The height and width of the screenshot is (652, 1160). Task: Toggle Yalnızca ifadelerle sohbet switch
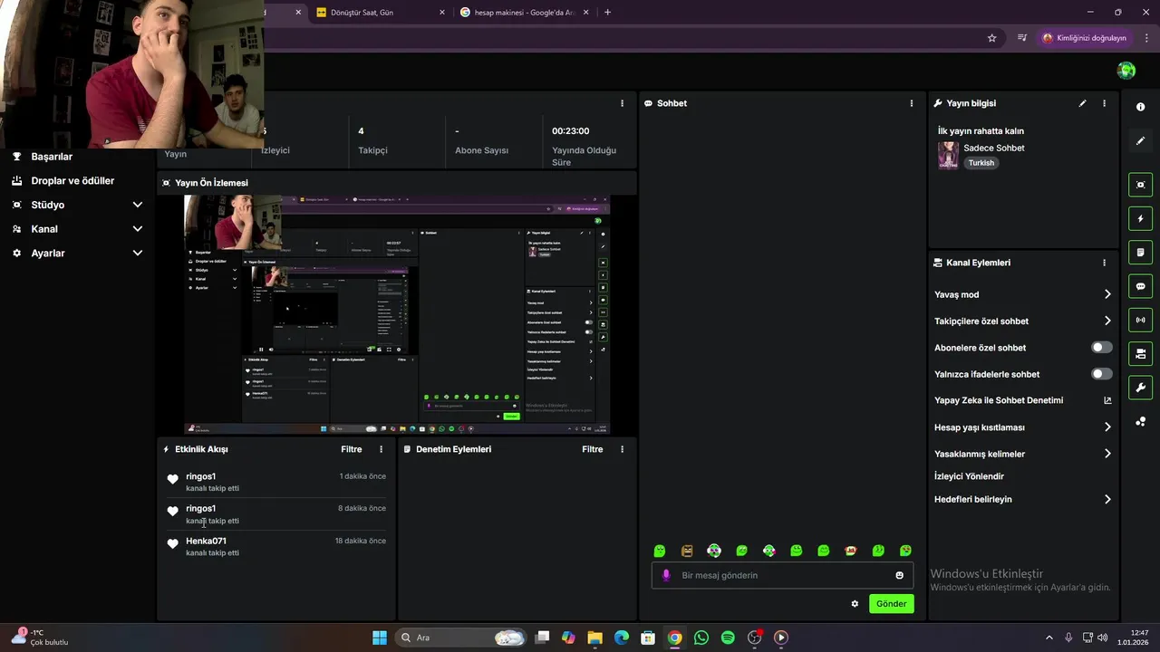(1101, 374)
